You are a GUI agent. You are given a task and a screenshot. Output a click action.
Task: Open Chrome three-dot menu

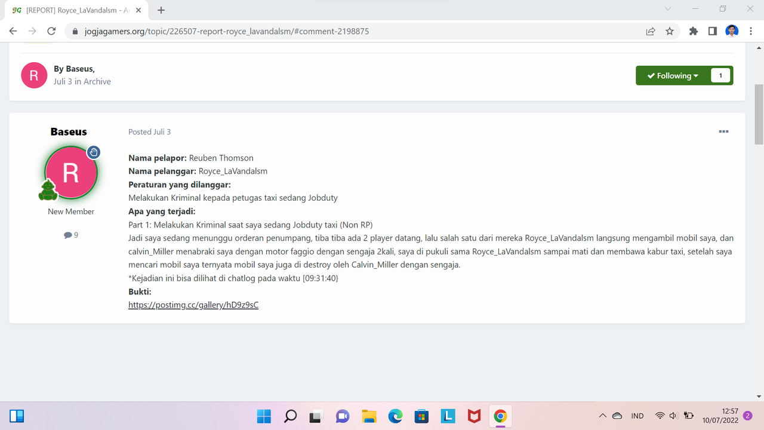[751, 31]
